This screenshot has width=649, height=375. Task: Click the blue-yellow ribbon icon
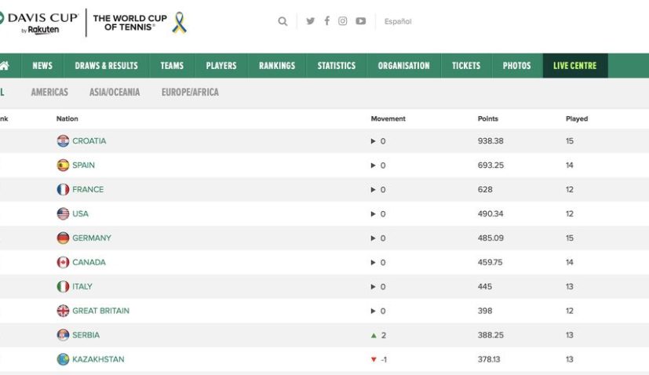pos(180,23)
